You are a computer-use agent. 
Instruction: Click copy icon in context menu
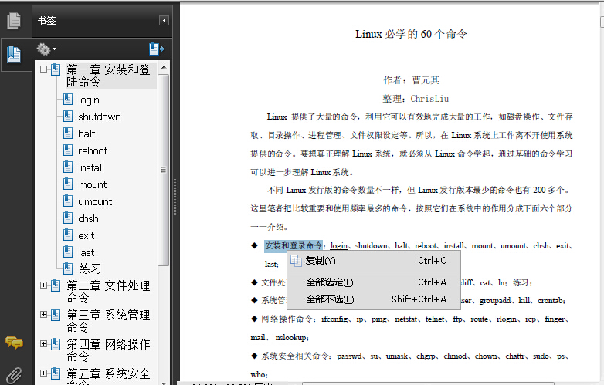[296, 261]
